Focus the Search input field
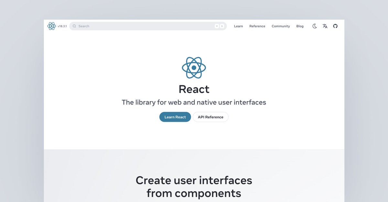The image size is (388, 202). pyautogui.click(x=148, y=26)
